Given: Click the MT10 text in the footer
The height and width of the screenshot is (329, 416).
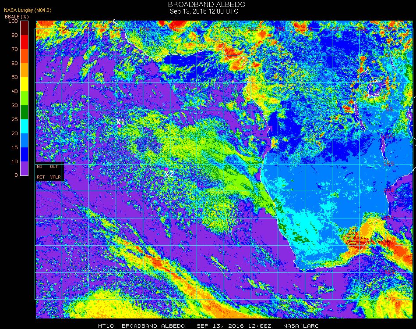Looking at the screenshot, I should [x=106, y=326].
